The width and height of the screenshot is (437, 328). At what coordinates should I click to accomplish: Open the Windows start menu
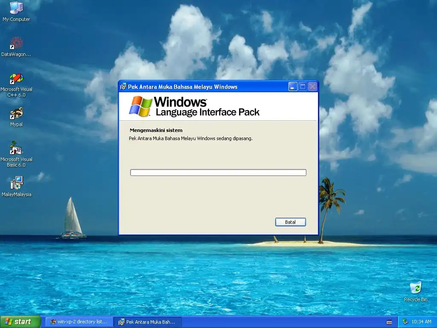pos(20,322)
